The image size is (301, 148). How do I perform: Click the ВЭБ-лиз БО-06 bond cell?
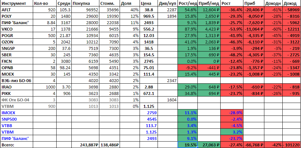(x=16, y=81)
